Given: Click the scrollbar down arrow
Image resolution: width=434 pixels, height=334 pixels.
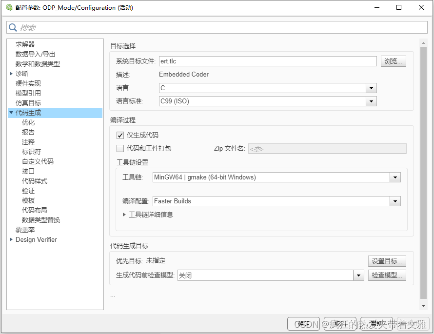Looking at the screenshot, I should tap(423, 306).
